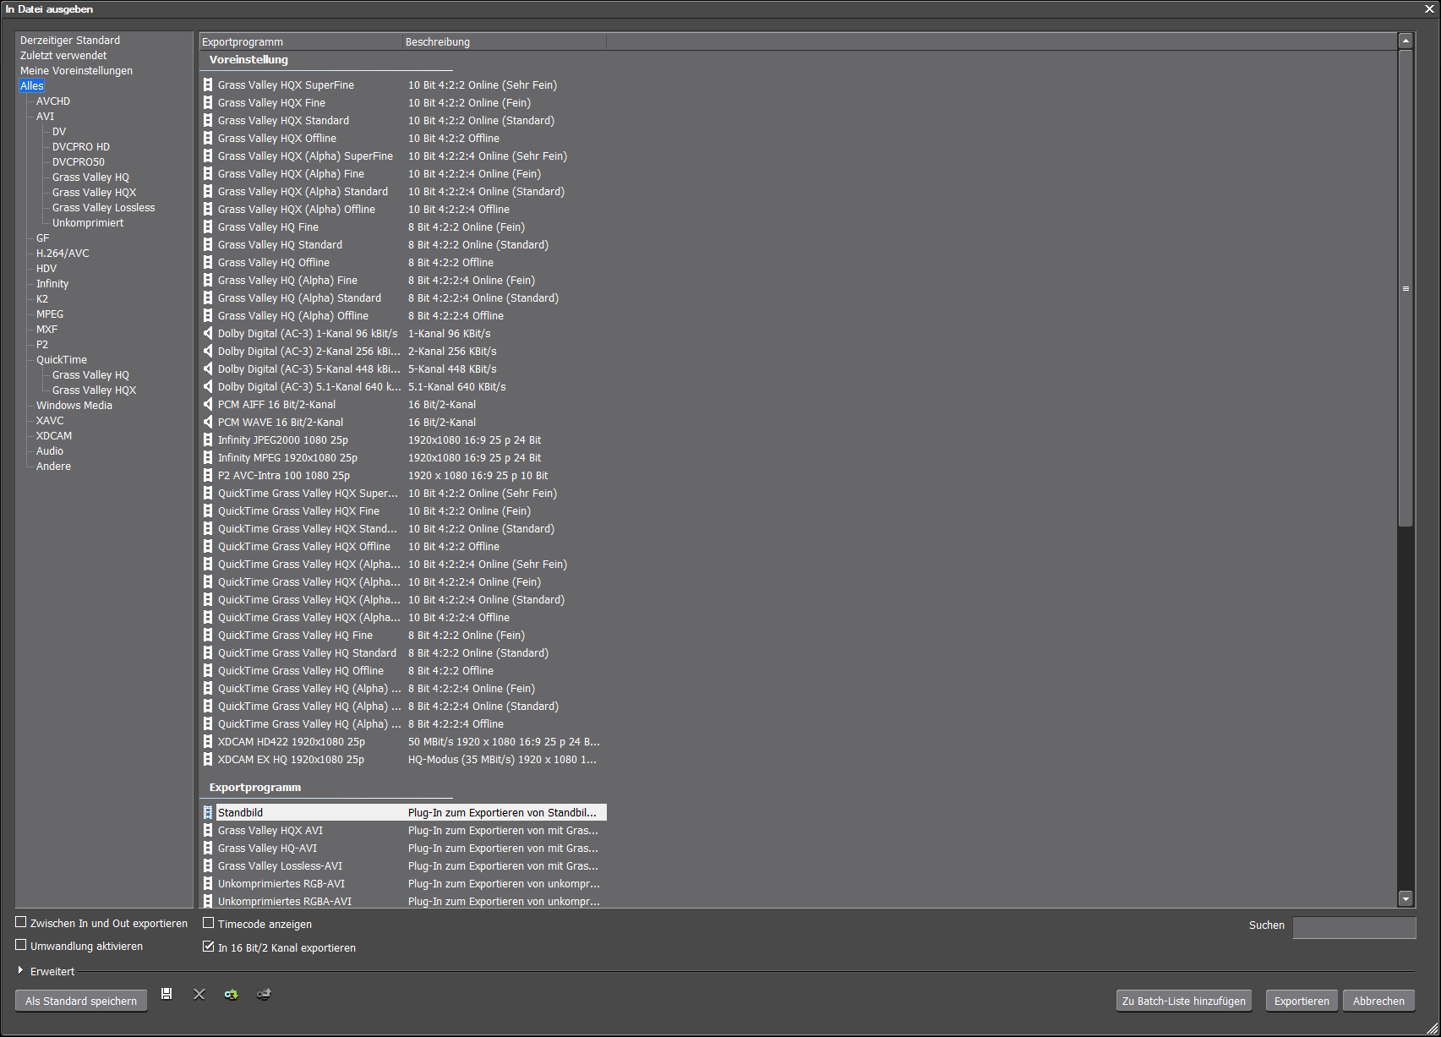Screen dimensions: 1441x1037
Task: Select Unkomprimiert under AVI
Action: click(x=88, y=223)
